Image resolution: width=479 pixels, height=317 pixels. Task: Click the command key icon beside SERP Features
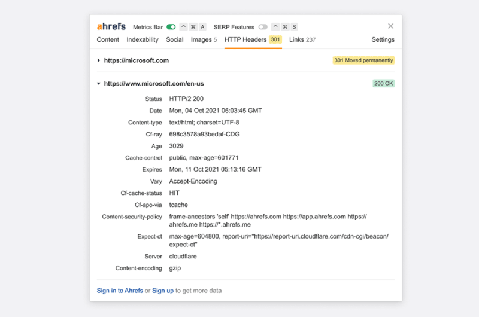point(285,27)
